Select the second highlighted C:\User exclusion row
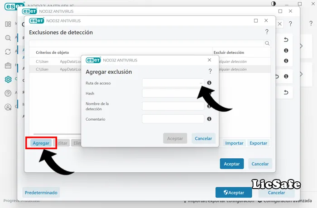This screenshot has height=208, width=317. coord(150,69)
